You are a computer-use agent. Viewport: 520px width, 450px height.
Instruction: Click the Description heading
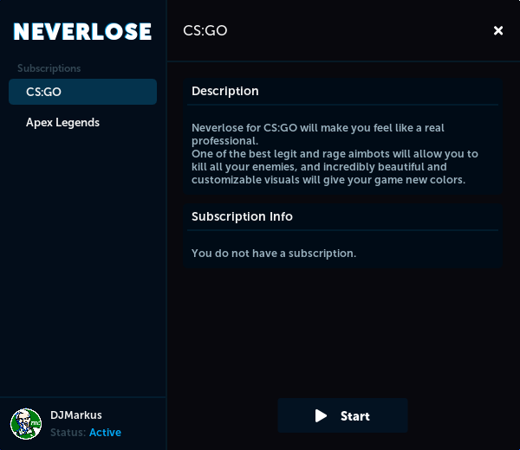coord(225,92)
